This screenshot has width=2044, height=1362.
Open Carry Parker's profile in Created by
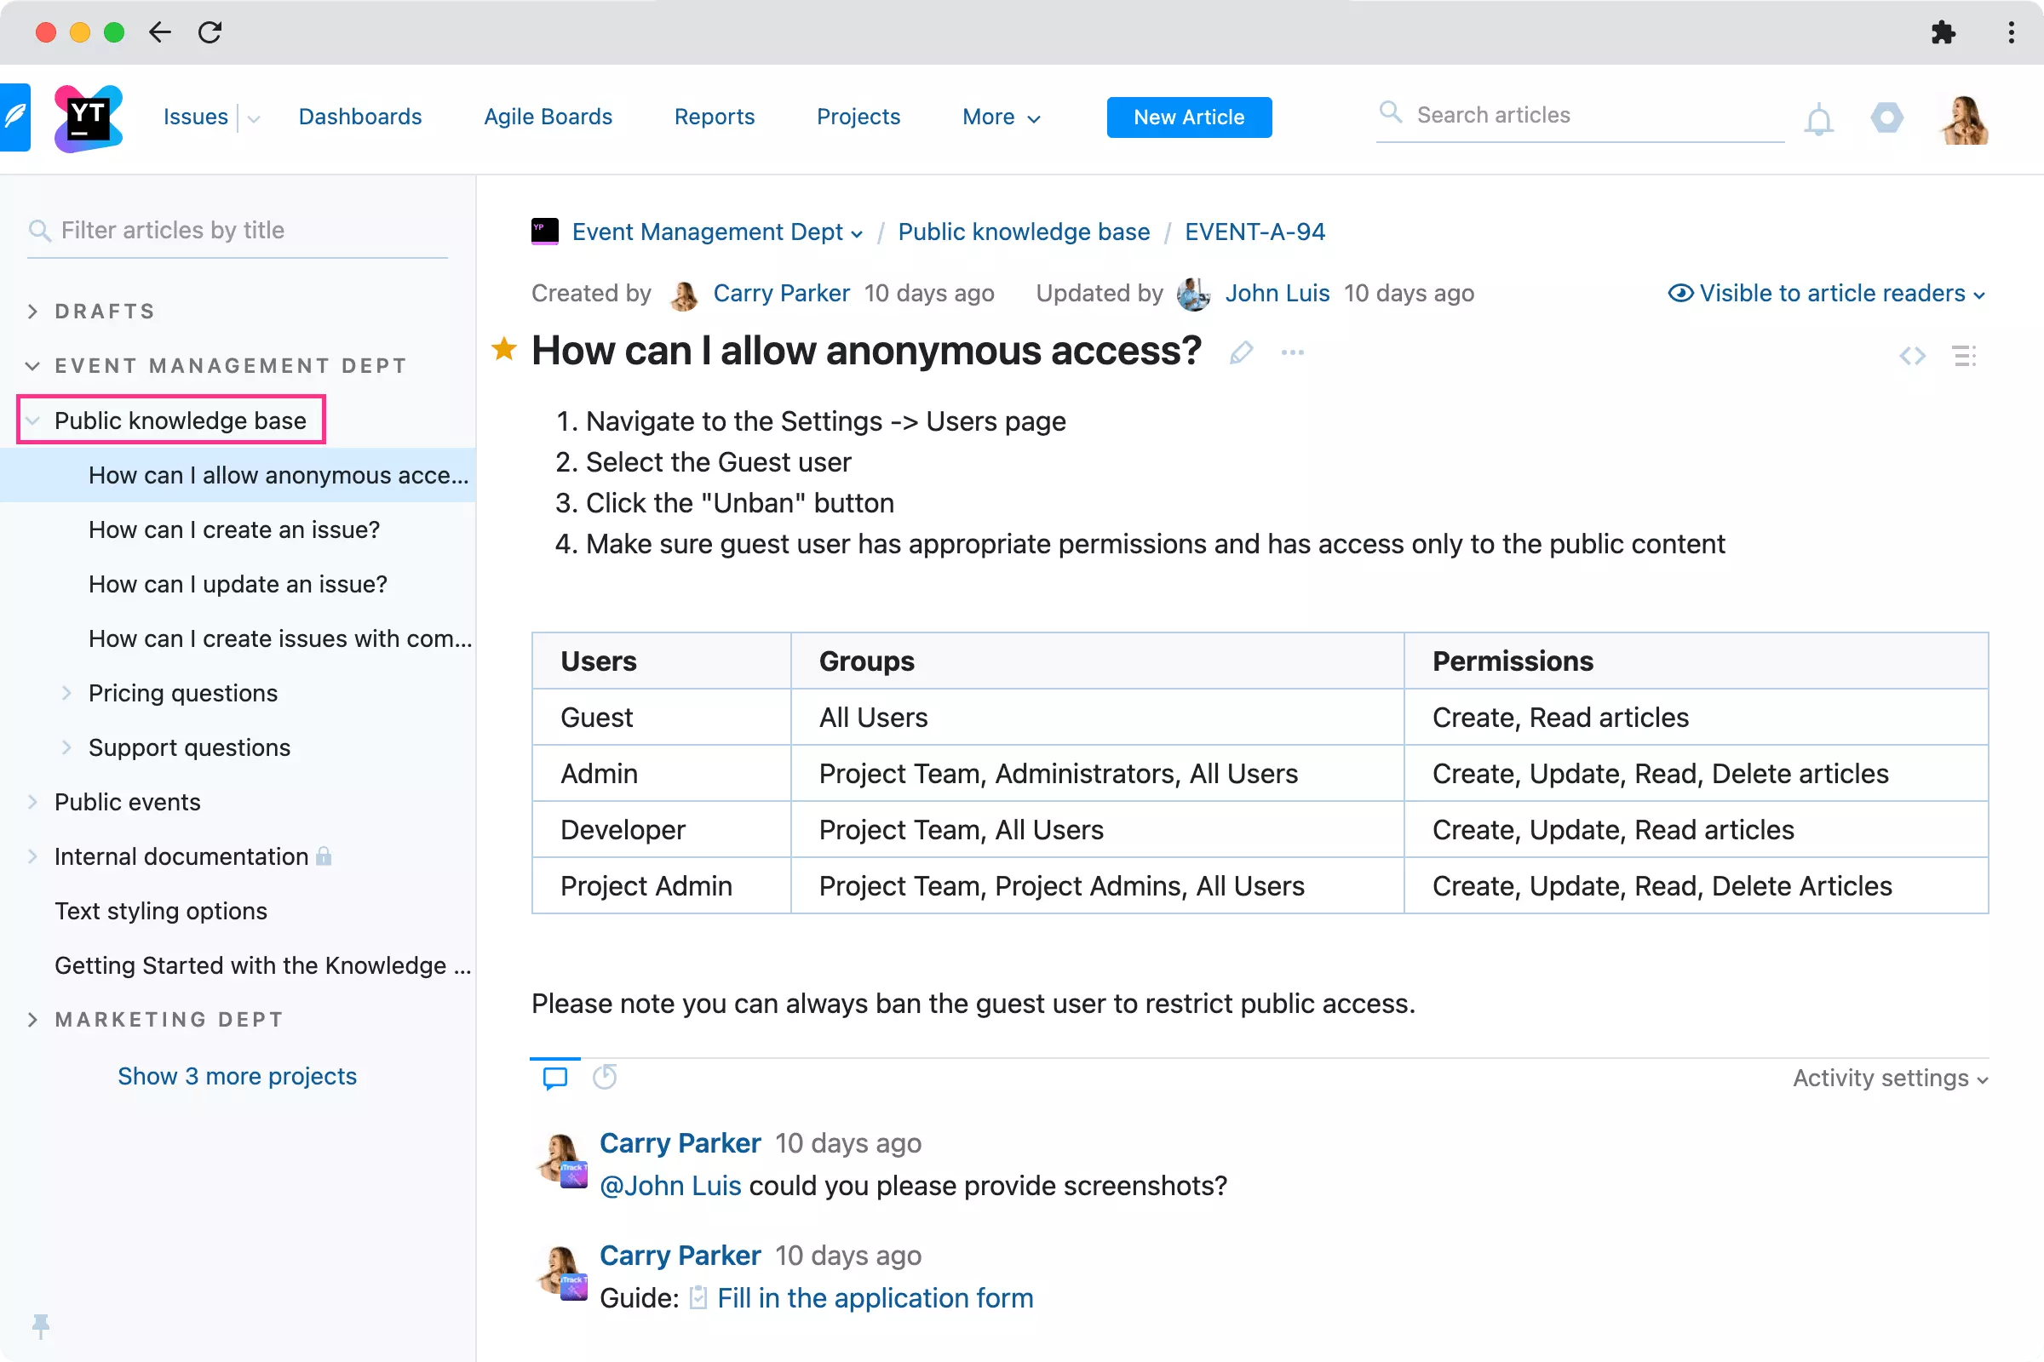[781, 294]
